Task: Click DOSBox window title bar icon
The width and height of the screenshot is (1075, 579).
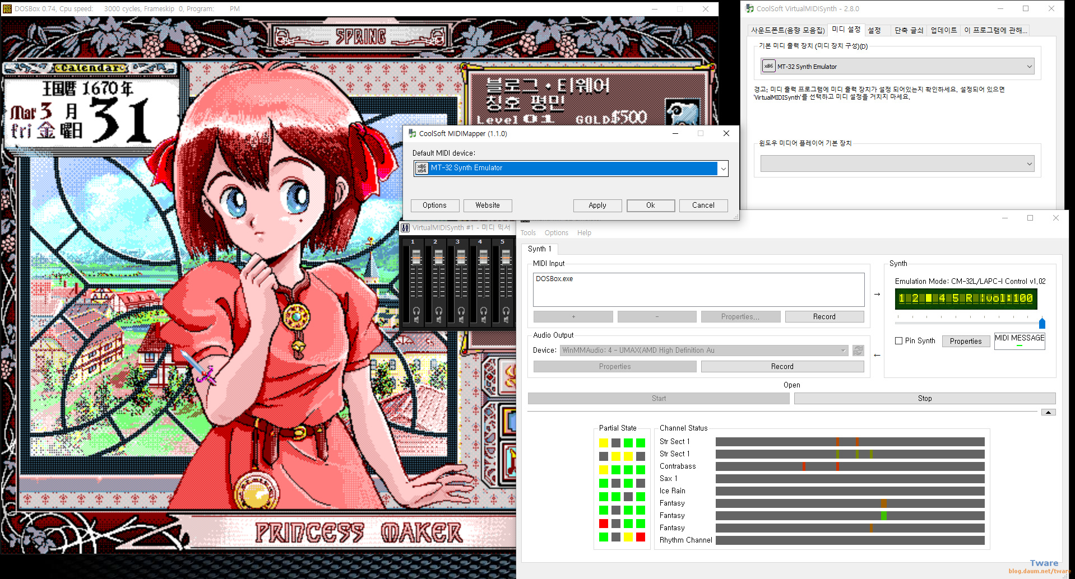Action: tap(7, 8)
